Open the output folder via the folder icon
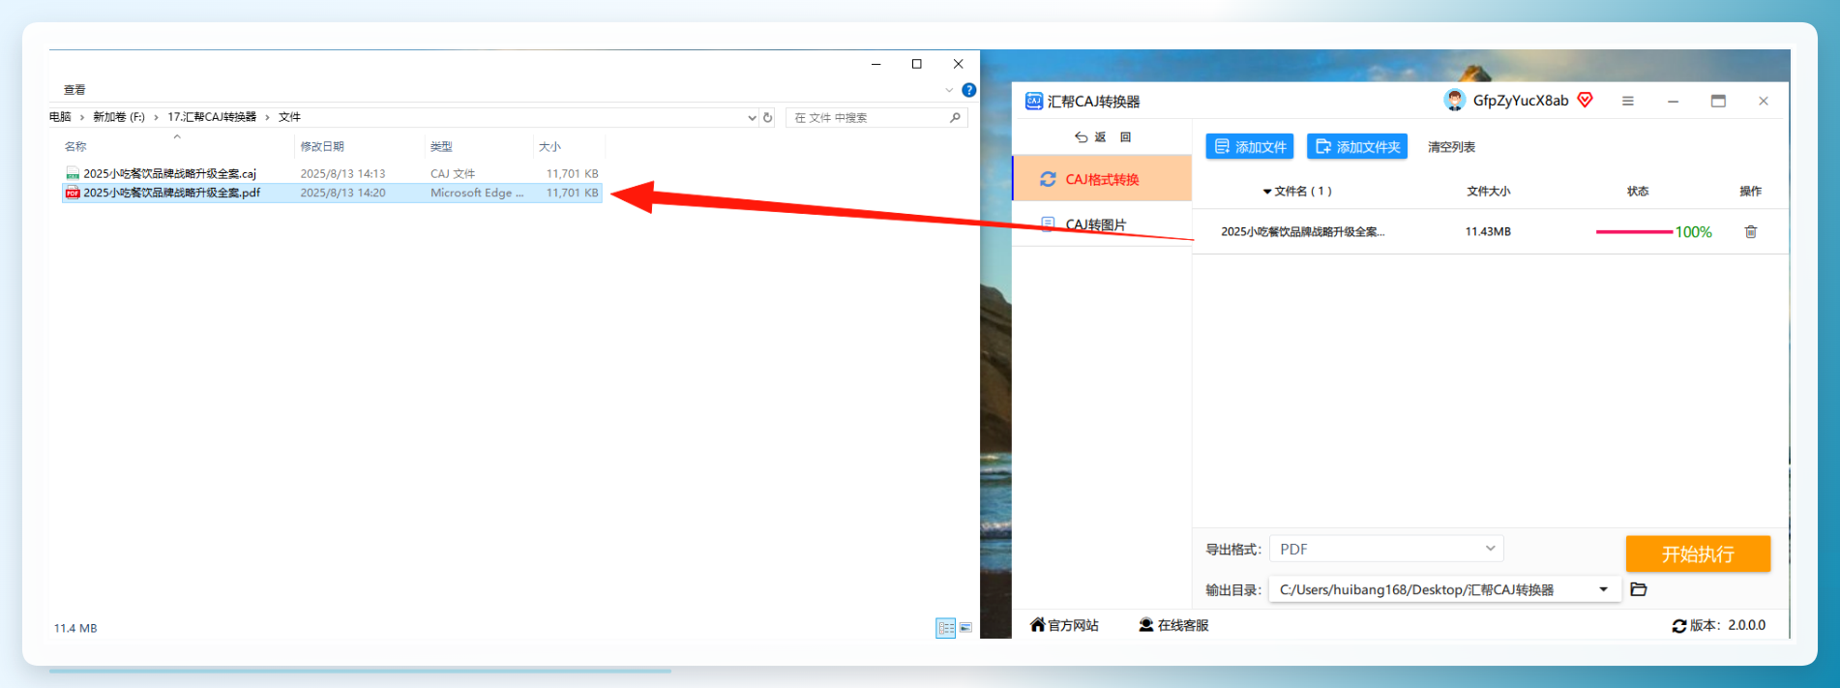This screenshot has width=1840, height=688. tap(1638, 589)
